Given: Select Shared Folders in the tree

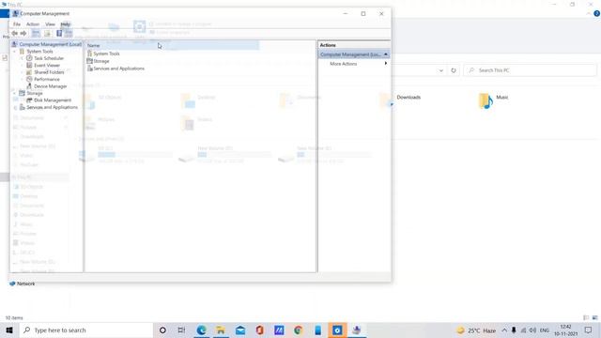Looking at the screenshot, I should pyautogui.click(x=49, y=72).
